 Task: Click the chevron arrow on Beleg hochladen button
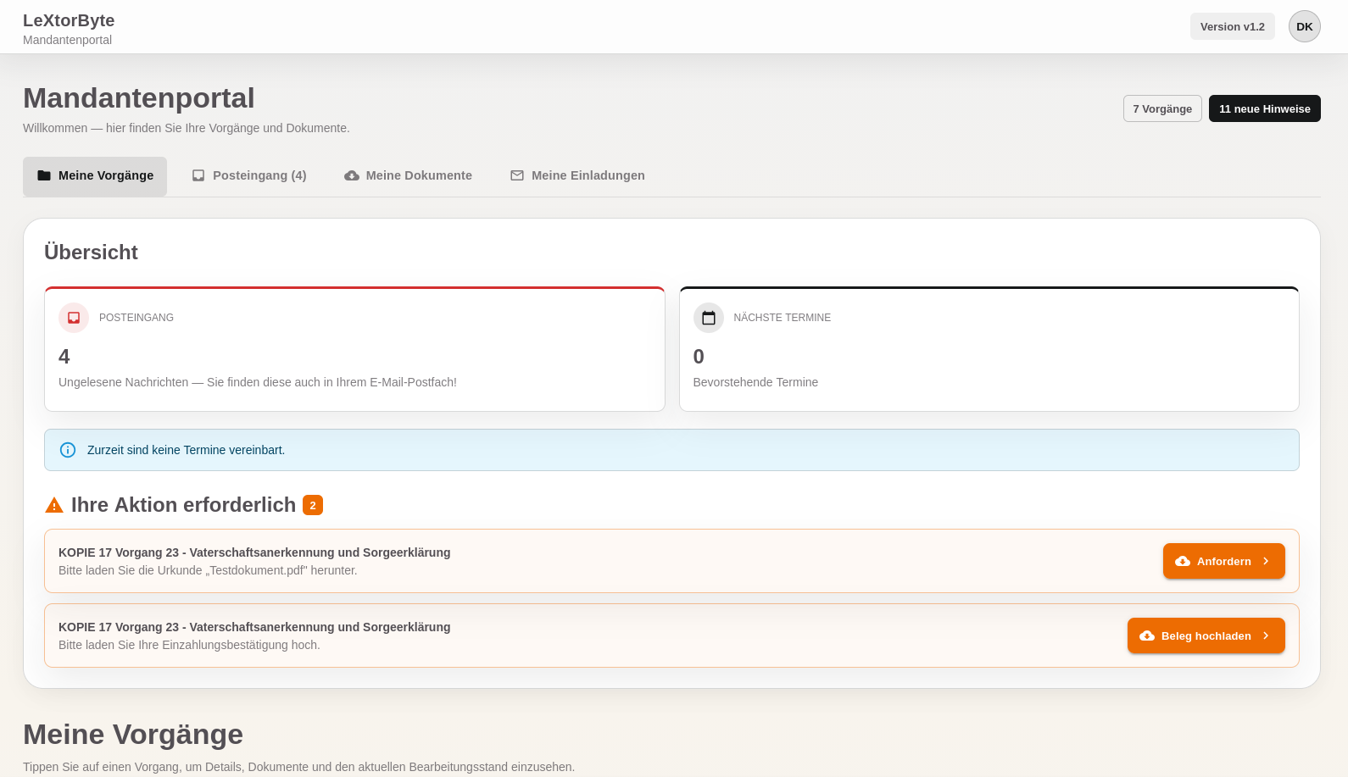tap(1266, 635)
